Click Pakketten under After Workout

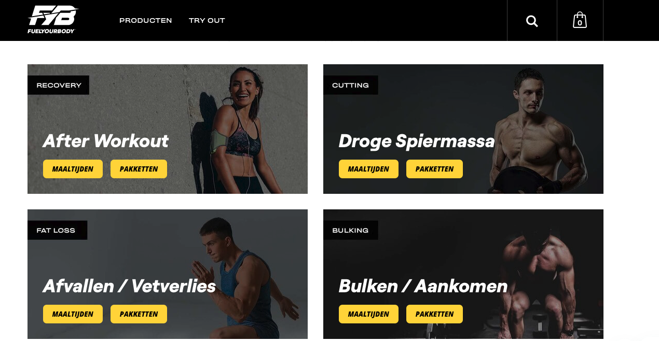(139, 169)
